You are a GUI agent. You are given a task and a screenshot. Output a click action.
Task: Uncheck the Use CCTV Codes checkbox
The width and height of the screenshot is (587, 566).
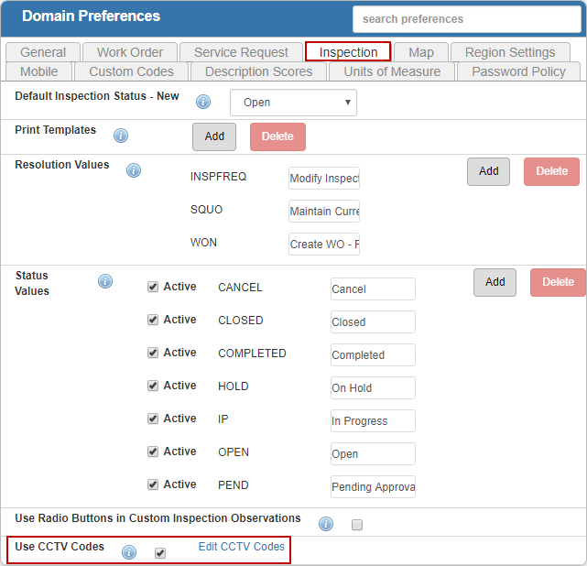coord(160,553)
